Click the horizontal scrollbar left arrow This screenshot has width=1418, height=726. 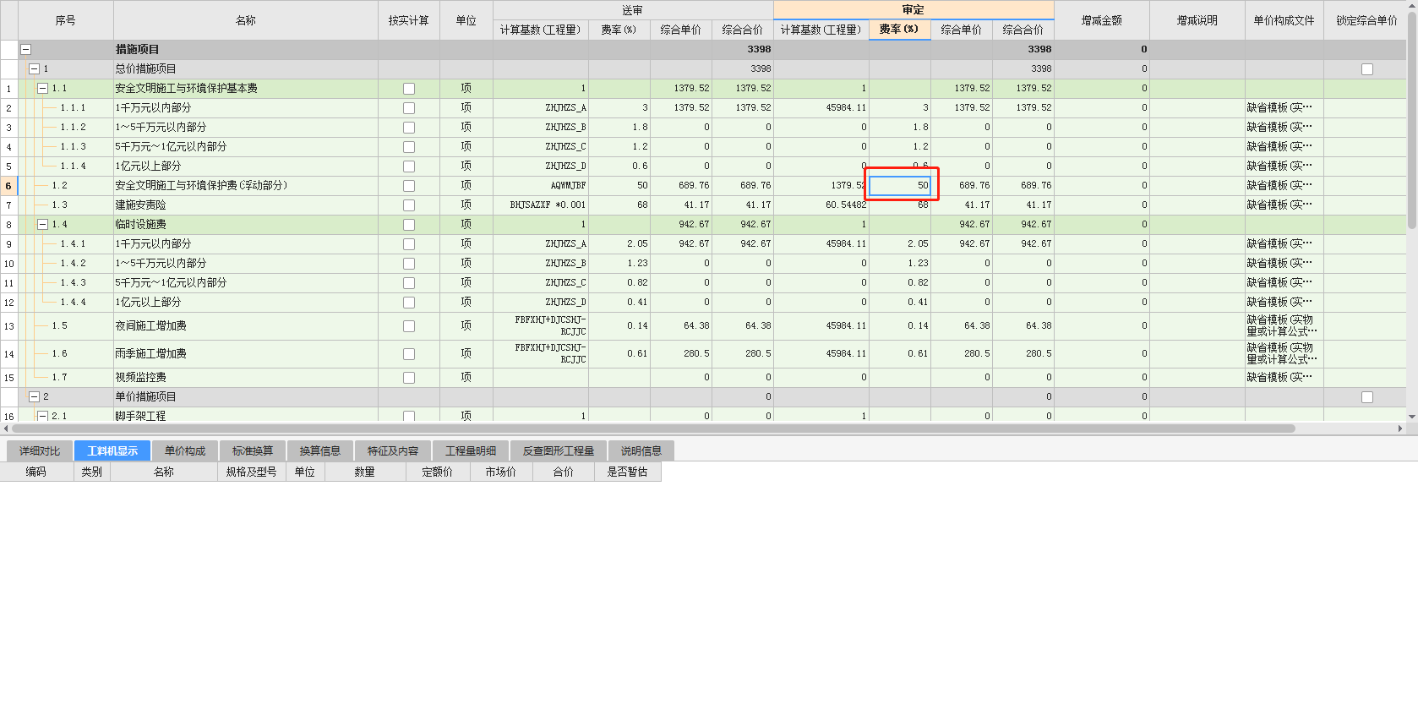tap(6, 429)
